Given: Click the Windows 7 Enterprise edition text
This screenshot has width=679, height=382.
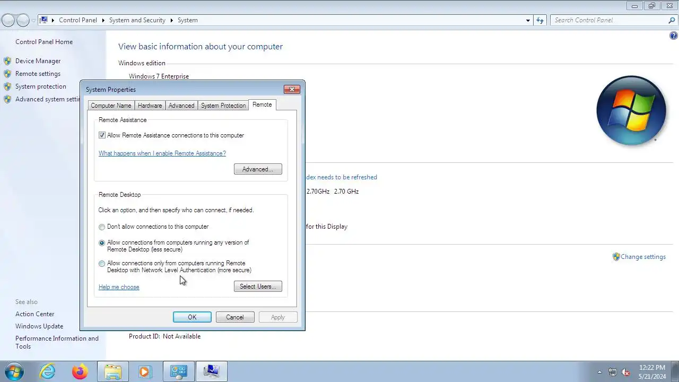Looking at the screenshot, I should [159, 76].
